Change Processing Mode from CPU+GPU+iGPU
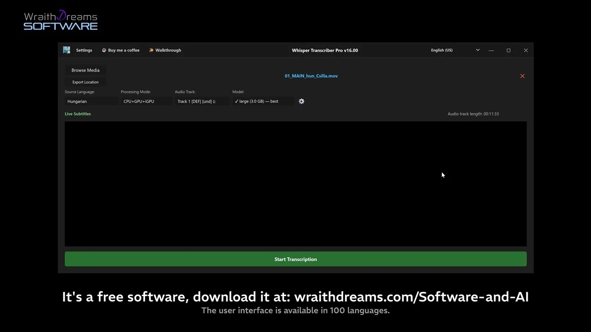Viewport: 591px width, 332px height. pyautogui.click(x=146, y=101)
